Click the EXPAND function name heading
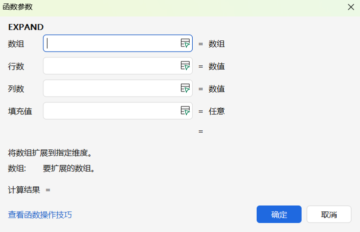This screenshot has height=232, width=360. 26,27
